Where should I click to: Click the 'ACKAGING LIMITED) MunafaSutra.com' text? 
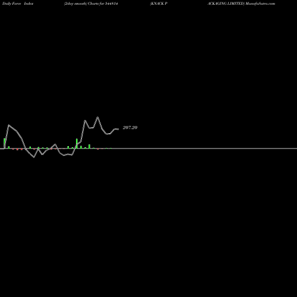(x=241, y=4)
